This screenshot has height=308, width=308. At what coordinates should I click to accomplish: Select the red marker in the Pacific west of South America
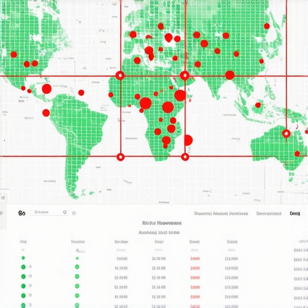point(46,113)
